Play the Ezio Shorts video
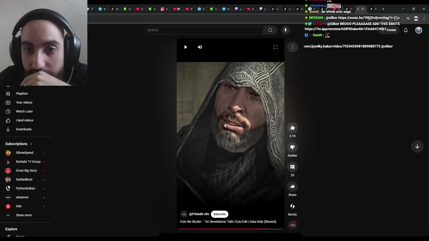Viewport: 429px width, 241px height. coord(185,47)
